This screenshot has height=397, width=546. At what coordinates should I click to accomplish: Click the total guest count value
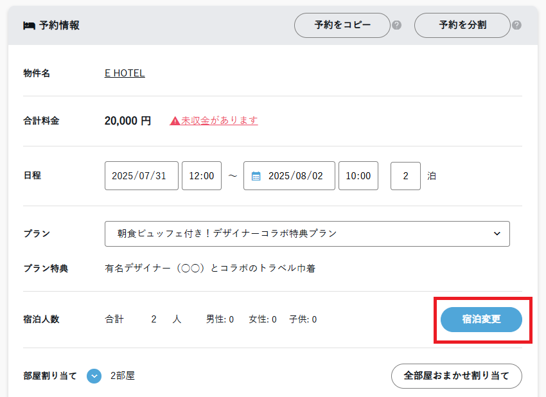[154, 319]
